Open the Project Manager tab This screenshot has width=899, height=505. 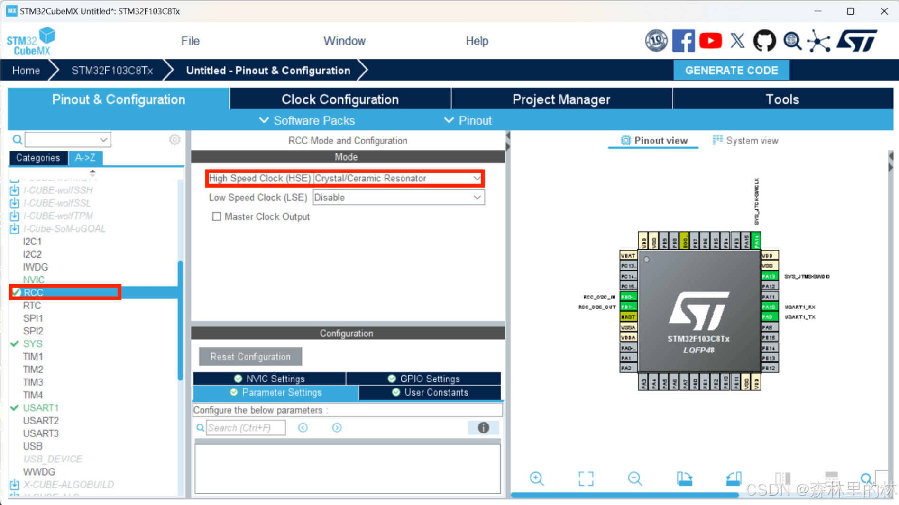coord(561,99)
